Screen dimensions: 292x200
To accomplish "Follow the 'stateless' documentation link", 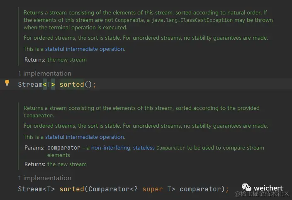I will (x=144, y=148).
